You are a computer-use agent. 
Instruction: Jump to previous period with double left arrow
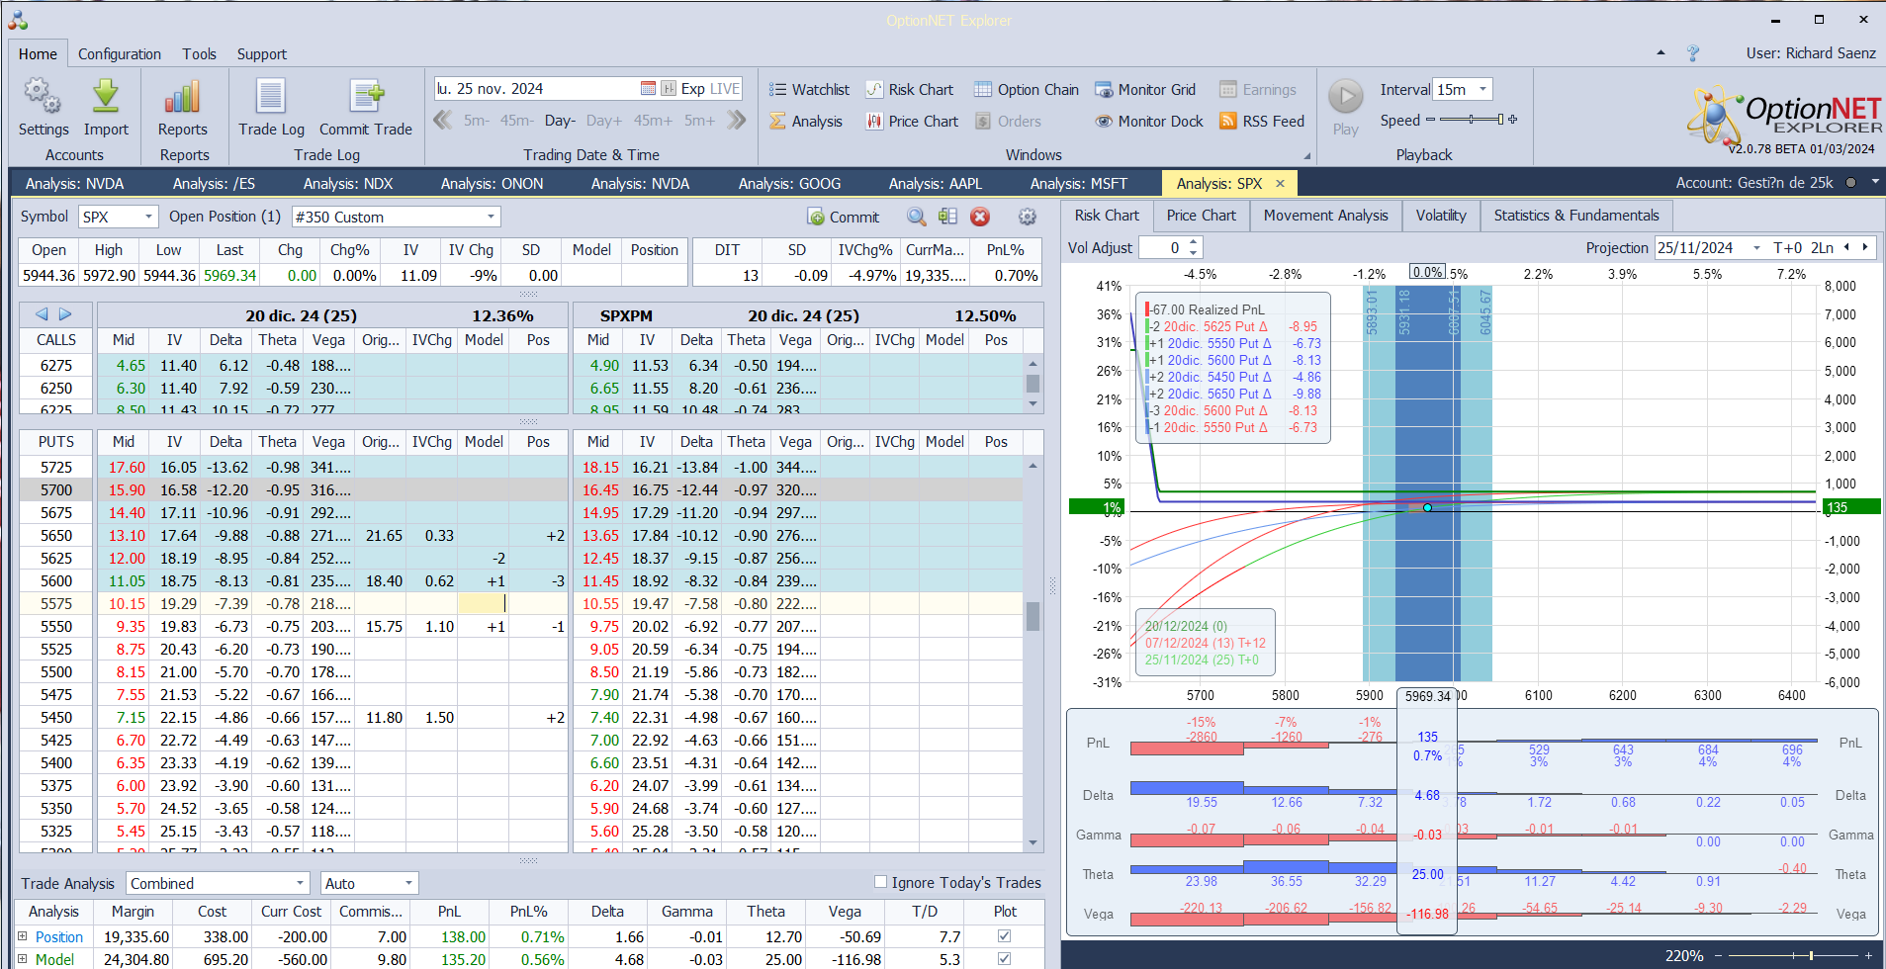pyautogui.click(x=443, y=121)
